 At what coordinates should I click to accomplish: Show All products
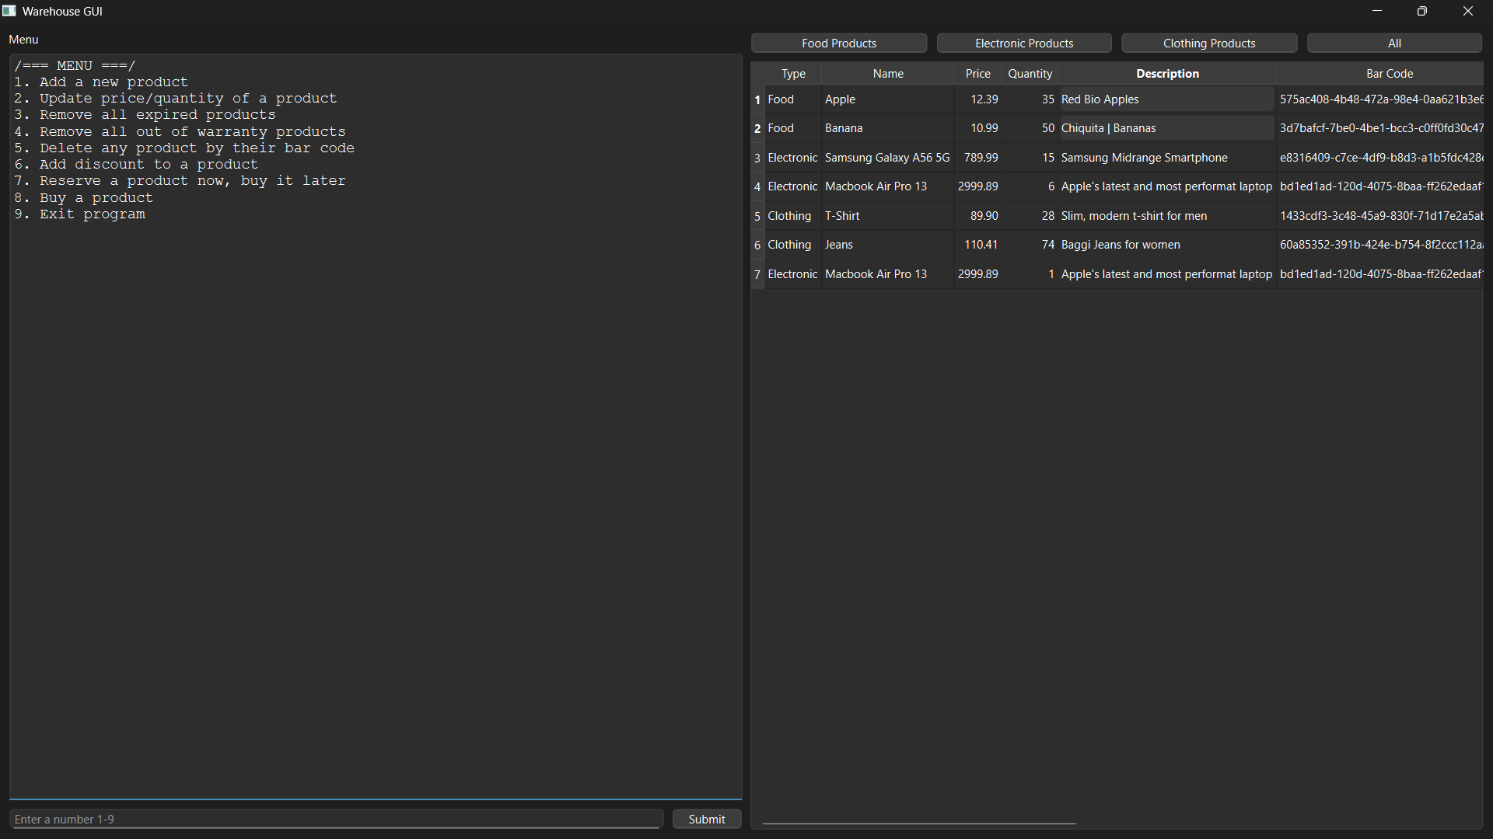tap(1393, 44)
